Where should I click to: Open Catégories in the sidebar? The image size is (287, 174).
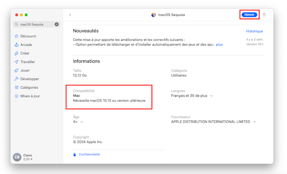click(29, 88)
